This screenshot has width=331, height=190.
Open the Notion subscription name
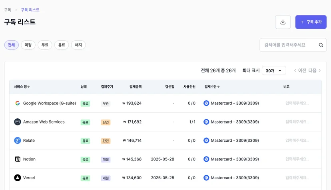[x=29, y=159]
